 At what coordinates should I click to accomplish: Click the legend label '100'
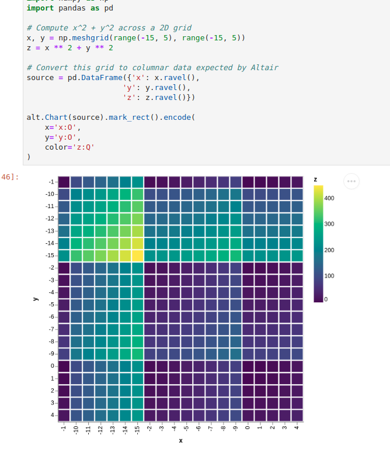[x=329, y=276]
